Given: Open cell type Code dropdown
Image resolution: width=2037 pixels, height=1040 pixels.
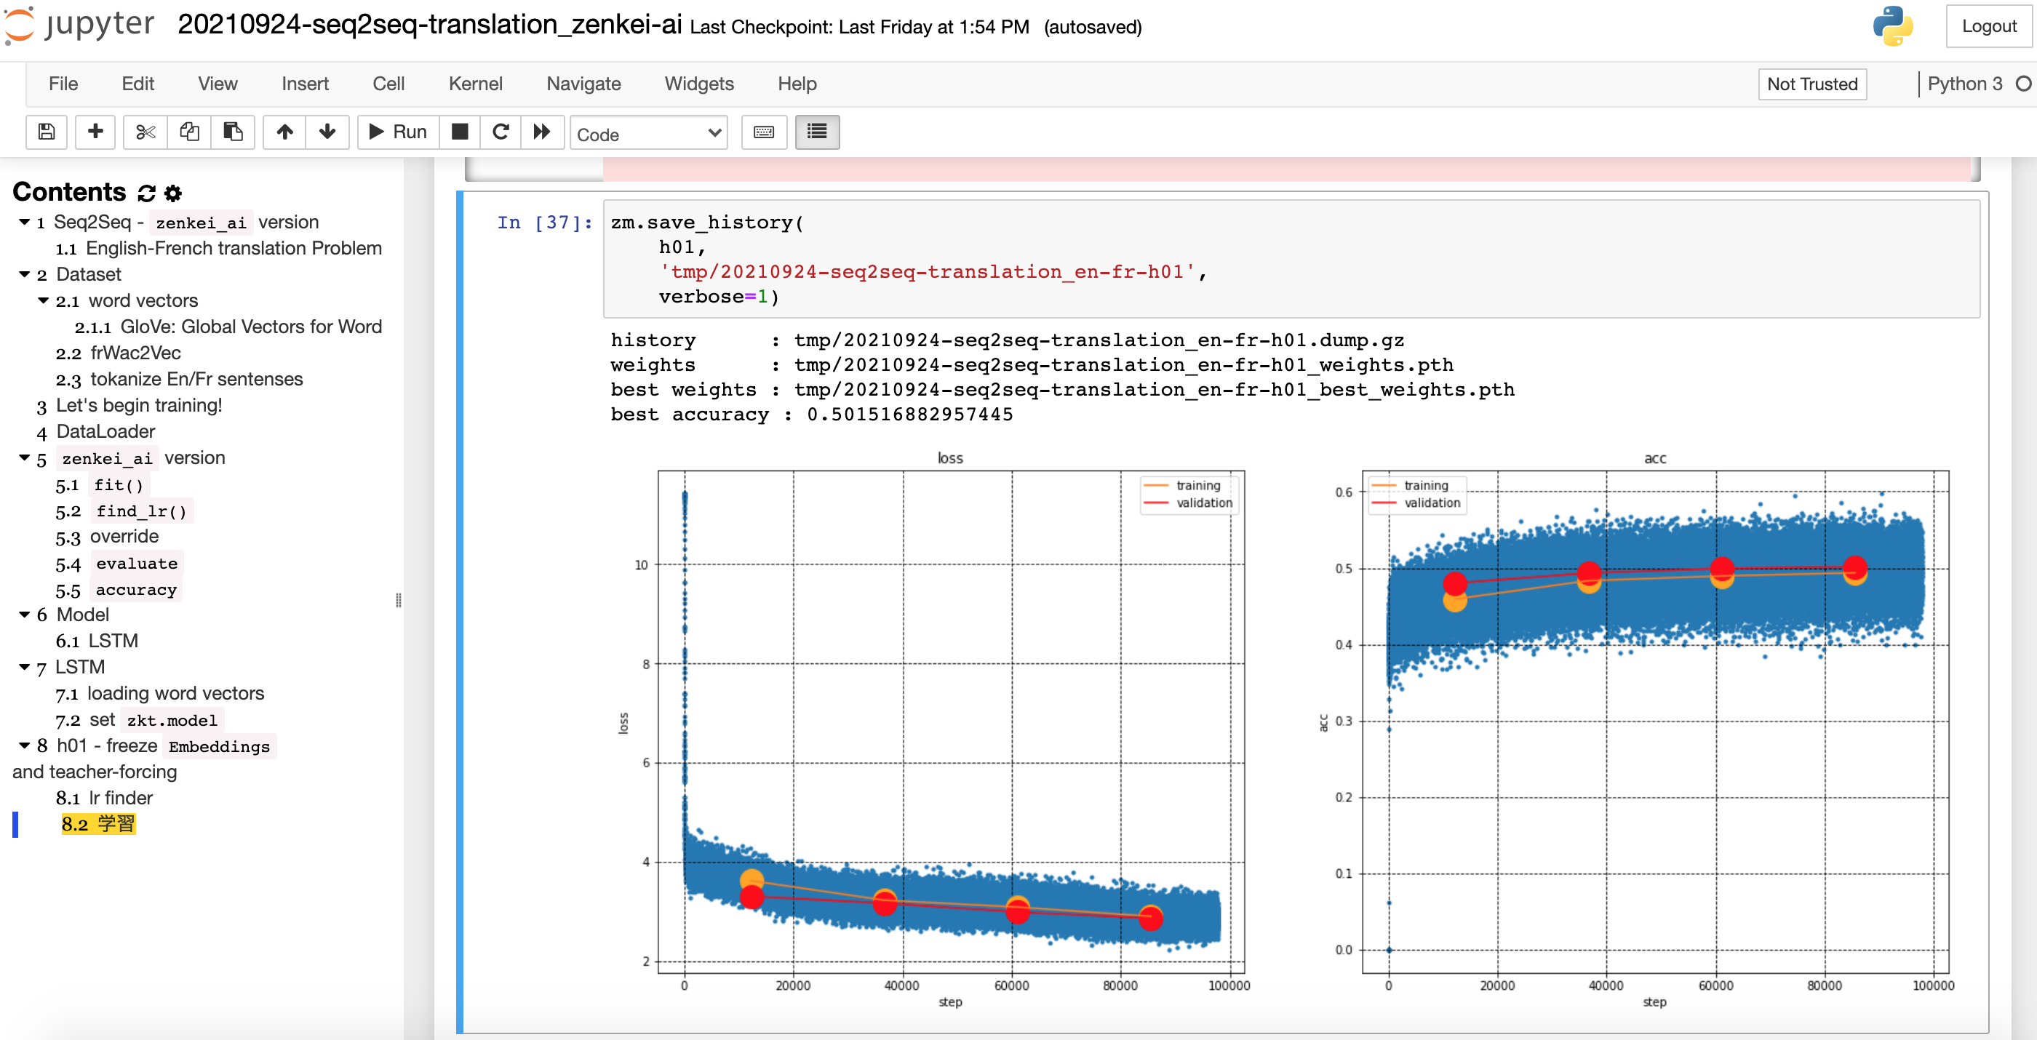Looking at the screenshot, I should tap(648, 134).
